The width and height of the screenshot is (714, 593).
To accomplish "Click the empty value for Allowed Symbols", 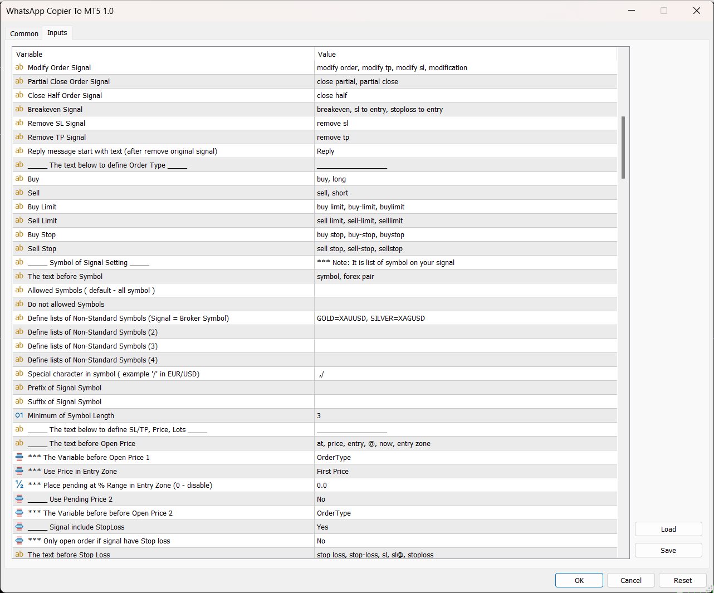I will pyautogui.click(x=466, y=290).
